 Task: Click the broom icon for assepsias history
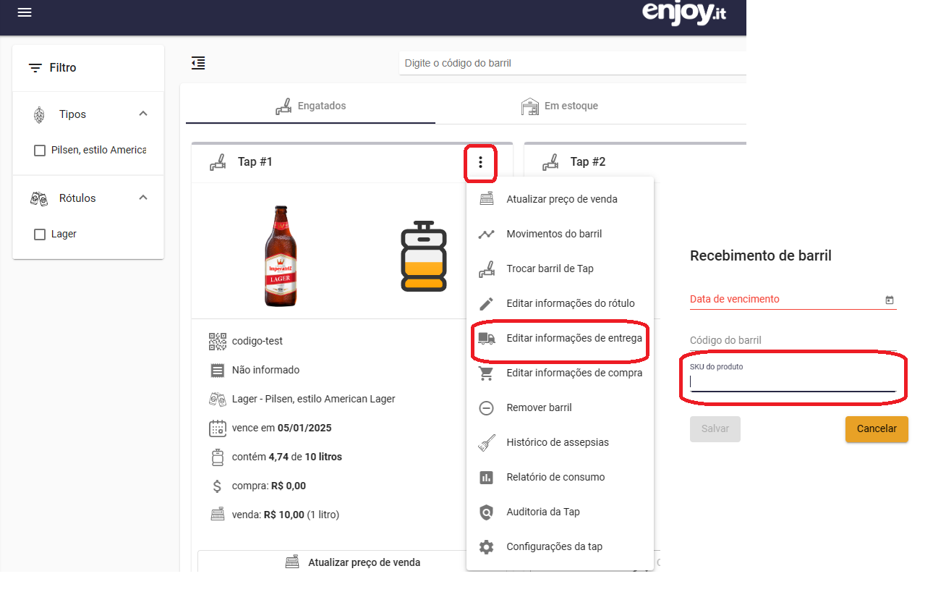pyautogui.click(x=487, y=442)
